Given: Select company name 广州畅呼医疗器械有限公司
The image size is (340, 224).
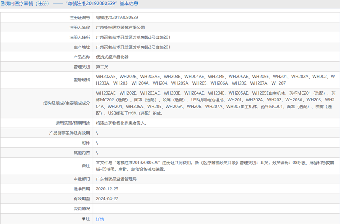Looking at the screenshot, I should [x=120, y=28].
